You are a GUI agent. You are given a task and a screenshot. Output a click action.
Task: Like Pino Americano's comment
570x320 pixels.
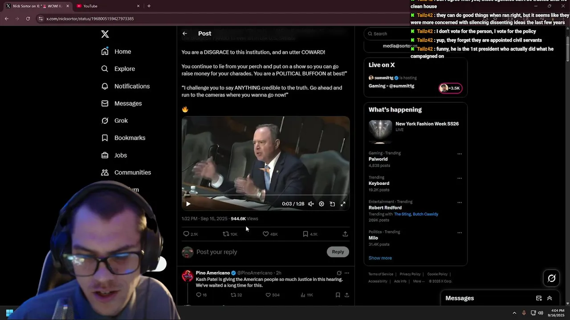[x=273, y=295]
